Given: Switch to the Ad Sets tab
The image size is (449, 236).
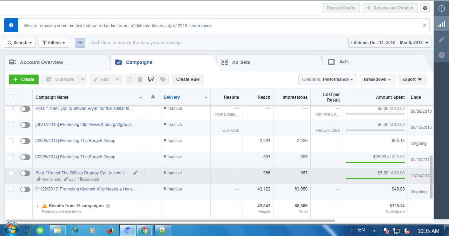Looking at the screenshot, I should 240,62.
